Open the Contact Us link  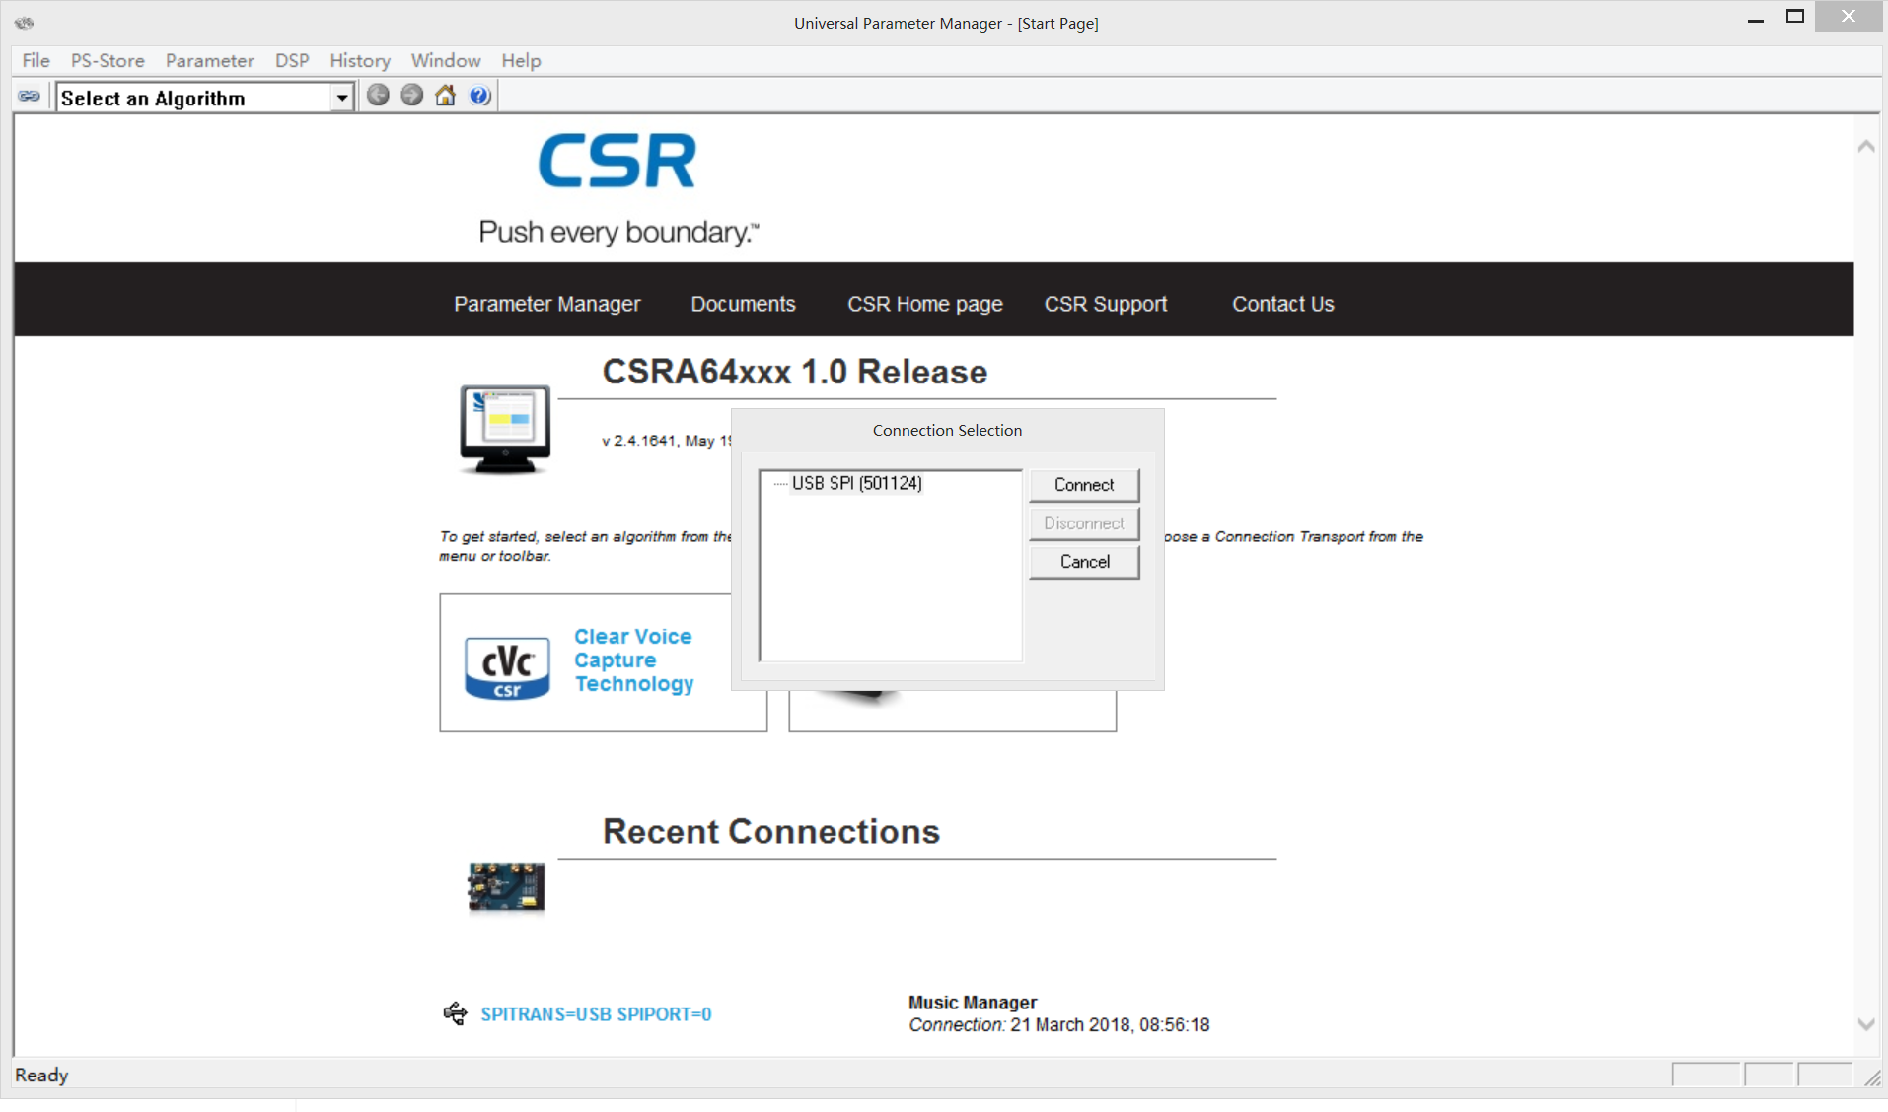pos(1282,304)
